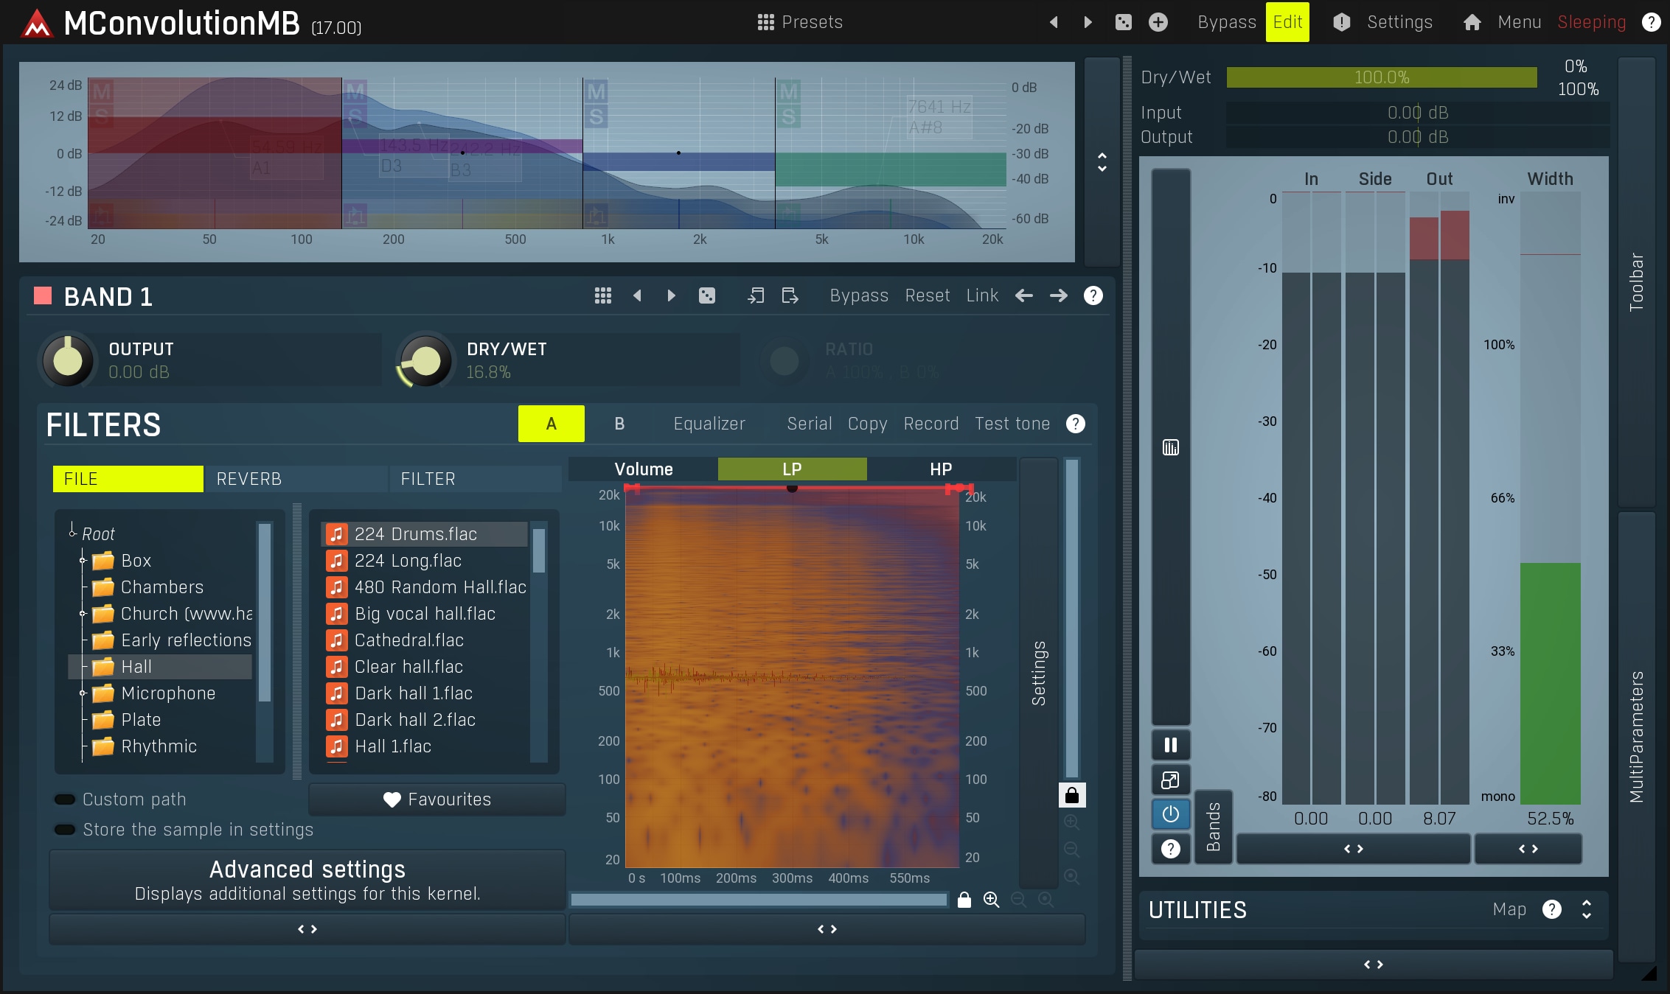This screenshot has height=994, width=1670.
Task: Click the spectrogram lock icon
Action: point(964,900)
